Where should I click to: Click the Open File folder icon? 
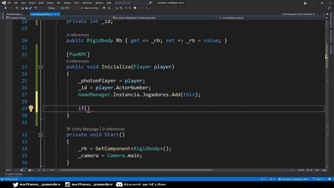pyautogui.click(x=22, y=8)
